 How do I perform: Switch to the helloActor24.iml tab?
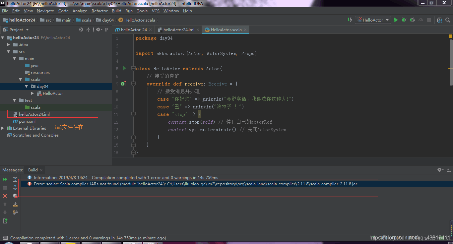[x=178, y=30]
